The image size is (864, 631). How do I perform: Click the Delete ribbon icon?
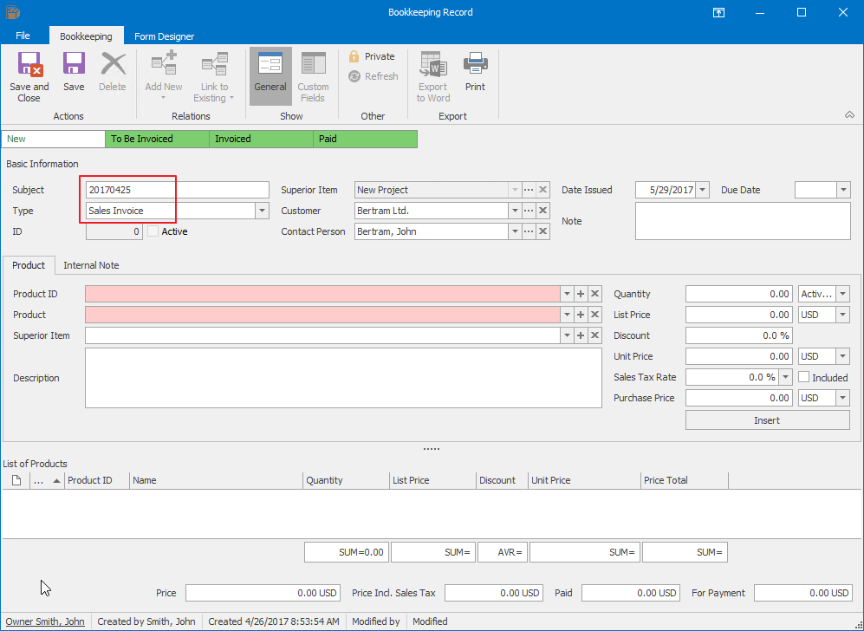click(113, 72)
